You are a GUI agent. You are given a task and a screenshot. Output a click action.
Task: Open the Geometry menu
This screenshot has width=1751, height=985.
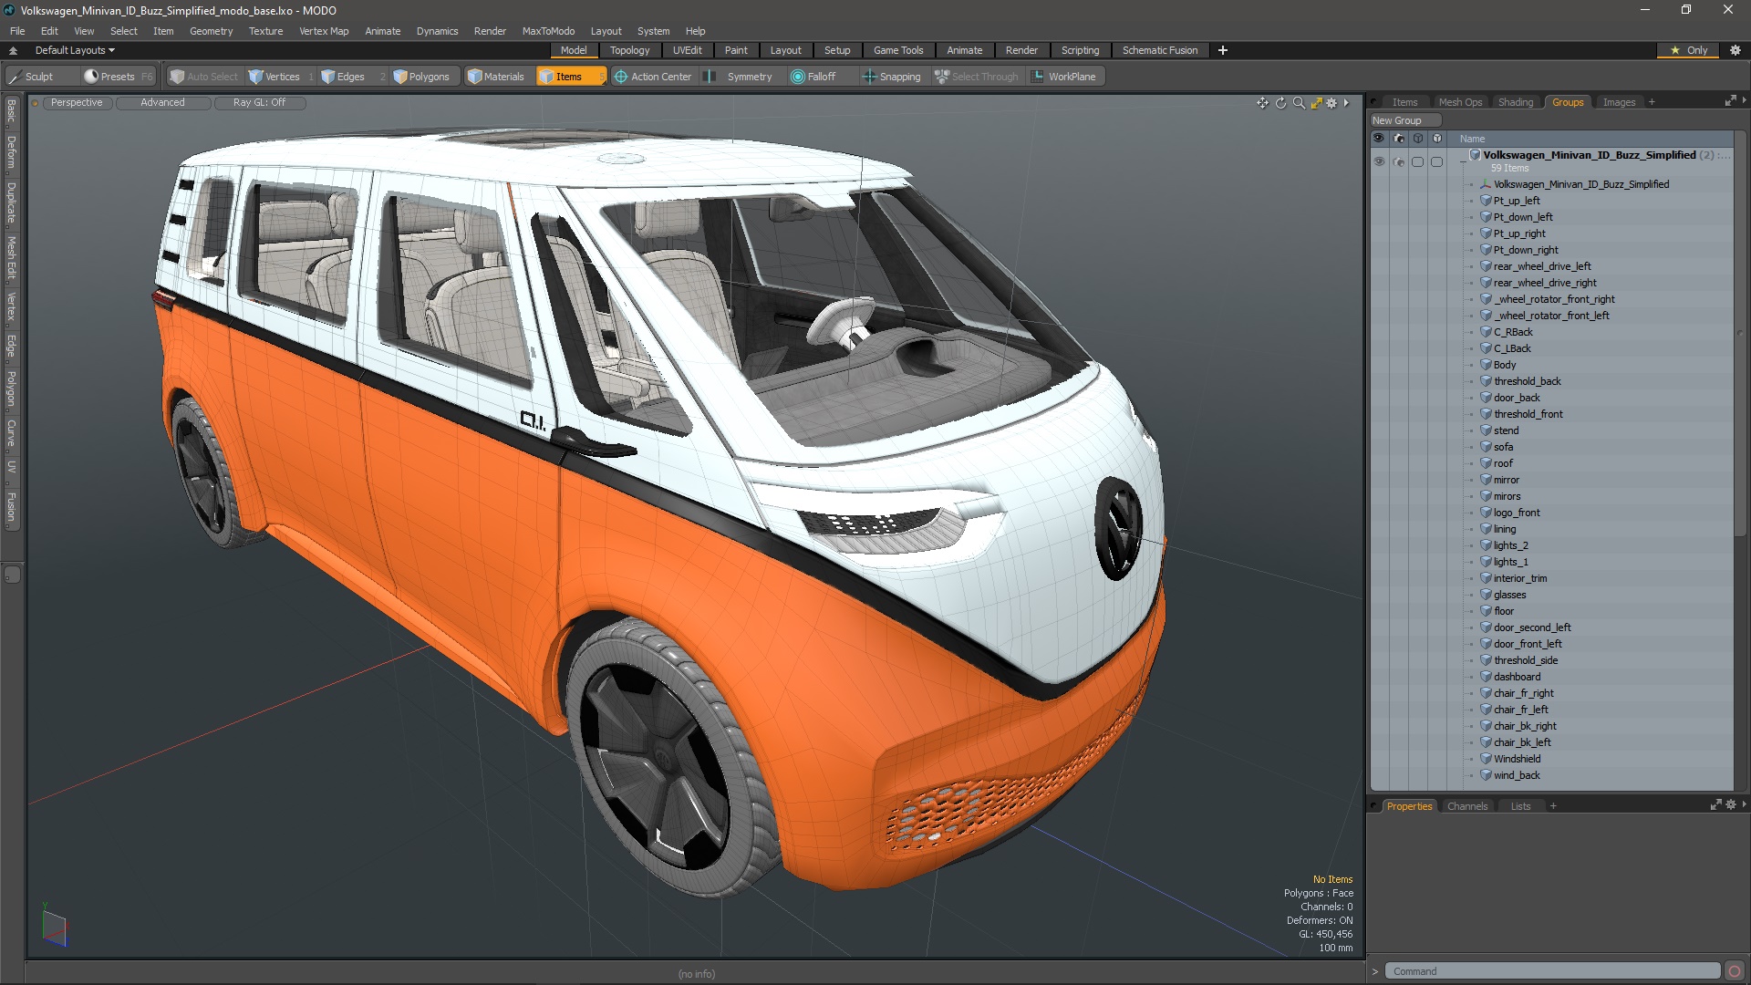(x=211, y=31)
